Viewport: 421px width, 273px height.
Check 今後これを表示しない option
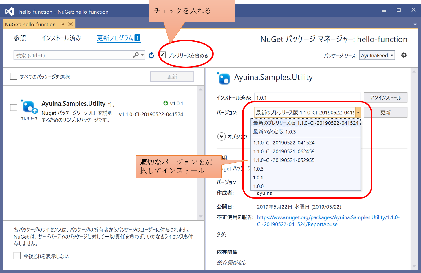click(x=17, y=256)
